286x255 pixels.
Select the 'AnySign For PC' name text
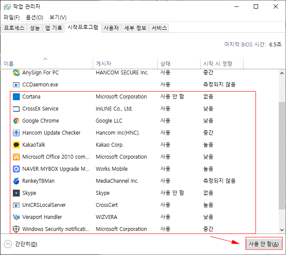point(40,73)
